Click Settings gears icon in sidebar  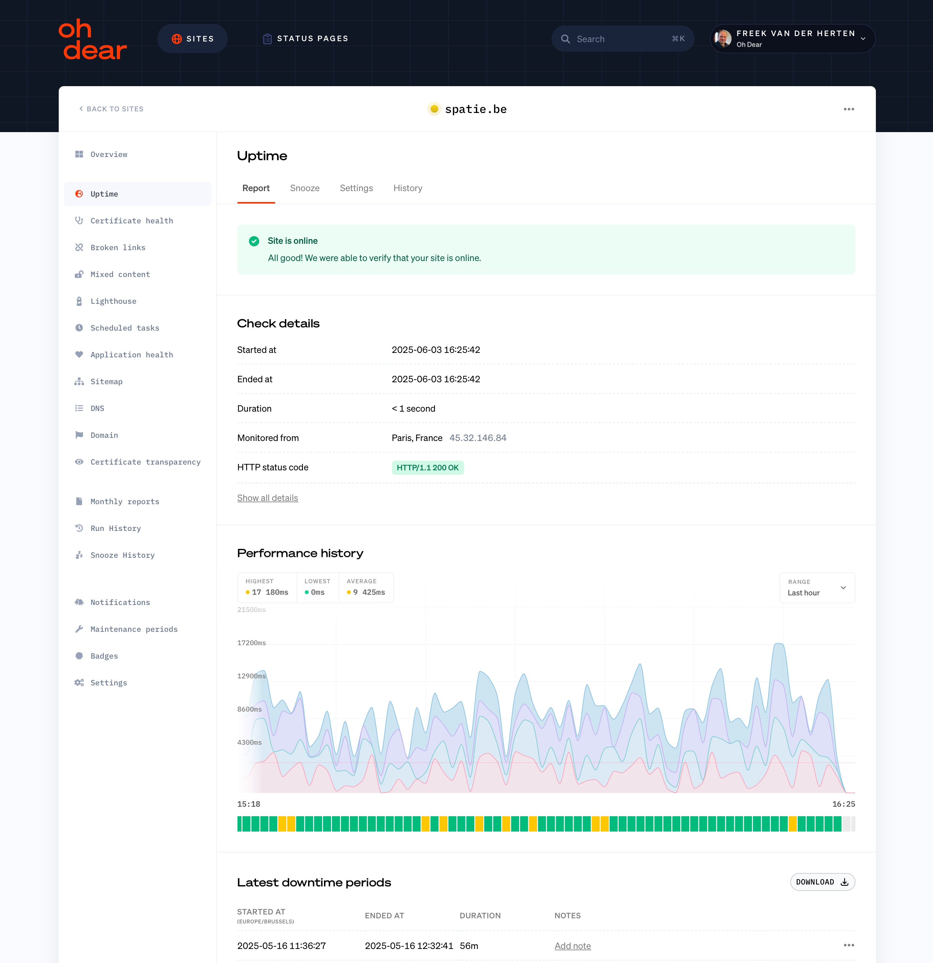[79, 683]
